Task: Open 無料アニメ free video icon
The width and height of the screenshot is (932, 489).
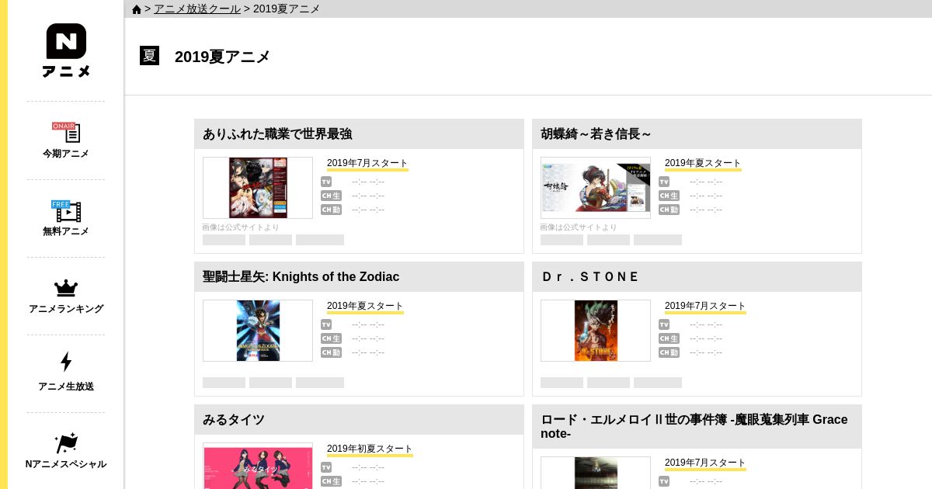Action: coord(66,210)
